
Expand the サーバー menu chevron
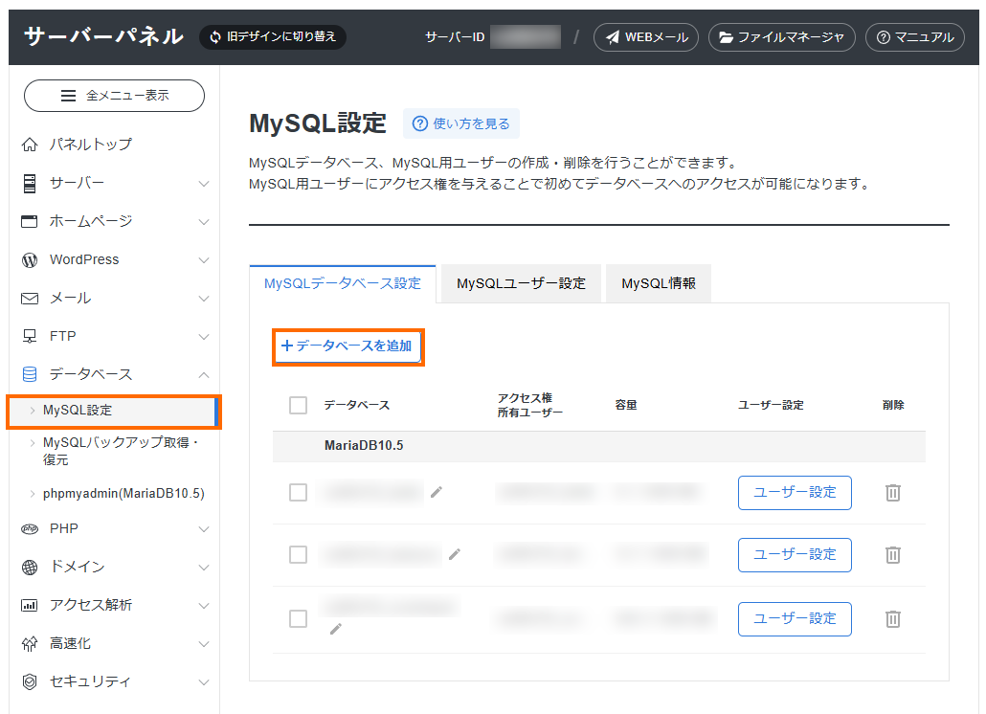tap(204, 184)
